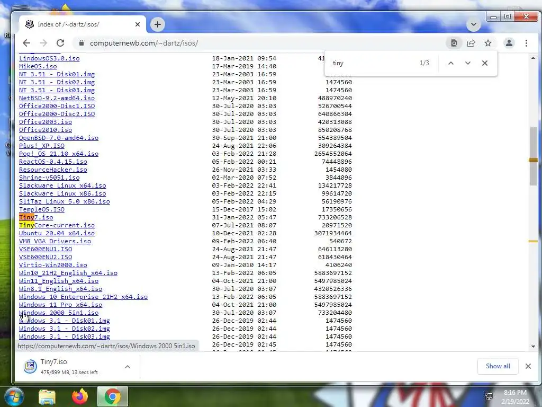Download LindowsOS3.0.iso
Viewport: 542px width, 407px height.
coord(49,58)
